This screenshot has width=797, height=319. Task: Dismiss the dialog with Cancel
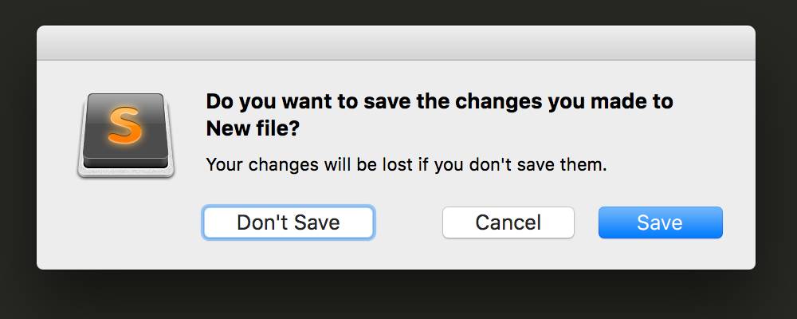(x=508, y=223)
